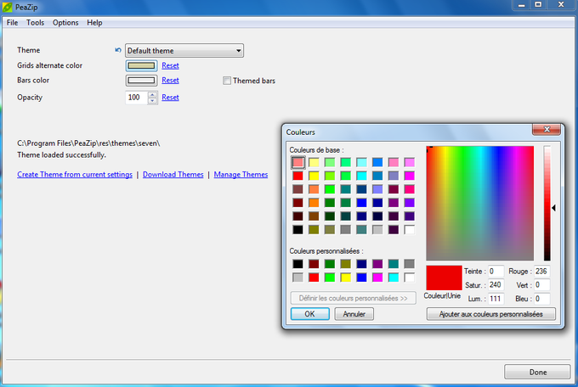Click Create Theme from current settings
The image size is (578, 387).
(75, 174)
